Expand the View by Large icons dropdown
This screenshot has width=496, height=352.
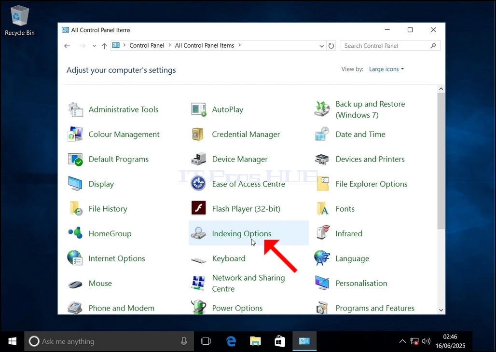pyautogui.click(x=386, y=69)
